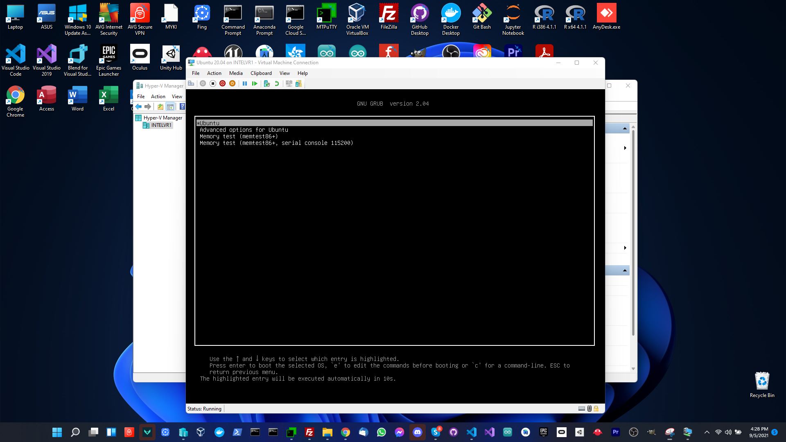Open File menu in Hyper-V Manager window
786x442 pixels.
[141, 97]
